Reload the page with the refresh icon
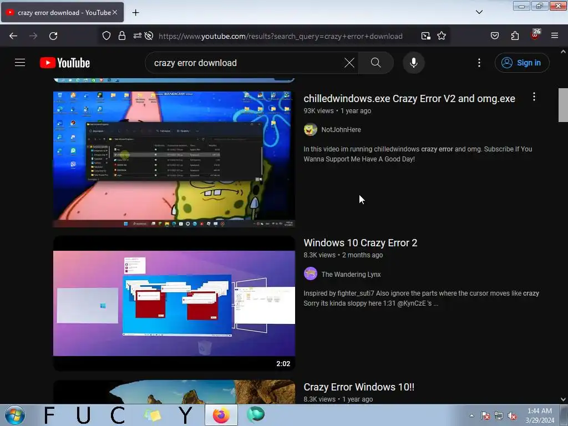568x426 pixels. (x=53, y=36)
